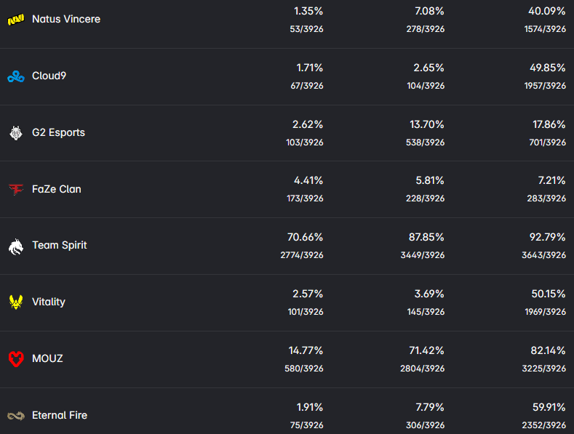This screenshot has width=574, height=434.
Task: Click the Eternal Fire team name
Action: click(60, 415)
